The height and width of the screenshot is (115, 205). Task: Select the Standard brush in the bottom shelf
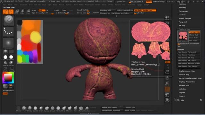[30, 109]
